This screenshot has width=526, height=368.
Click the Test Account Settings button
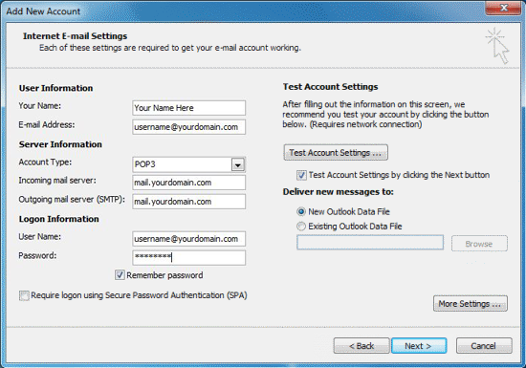tap(336, 153)
